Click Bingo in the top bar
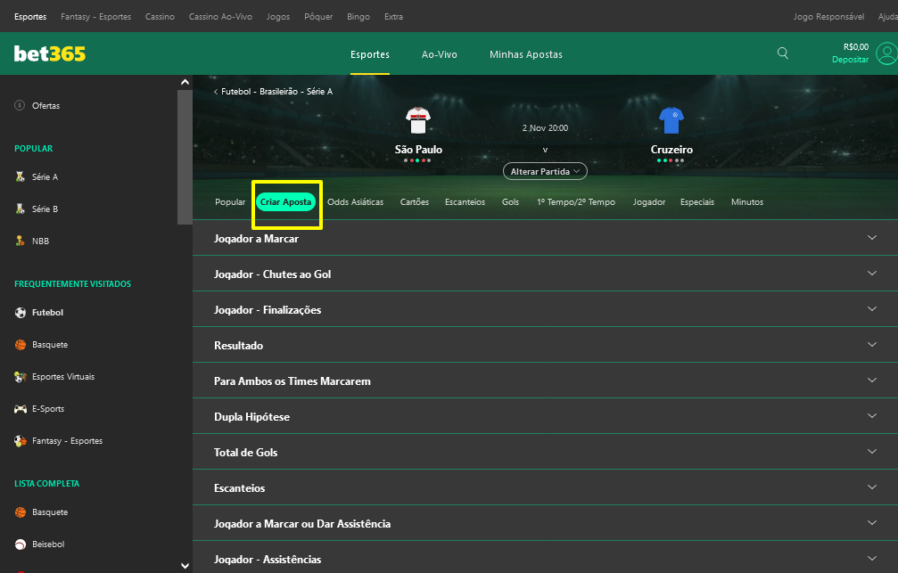 (358, 17)
